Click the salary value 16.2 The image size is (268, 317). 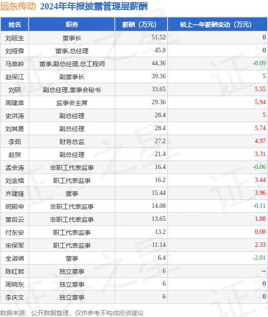coord(160,180)
